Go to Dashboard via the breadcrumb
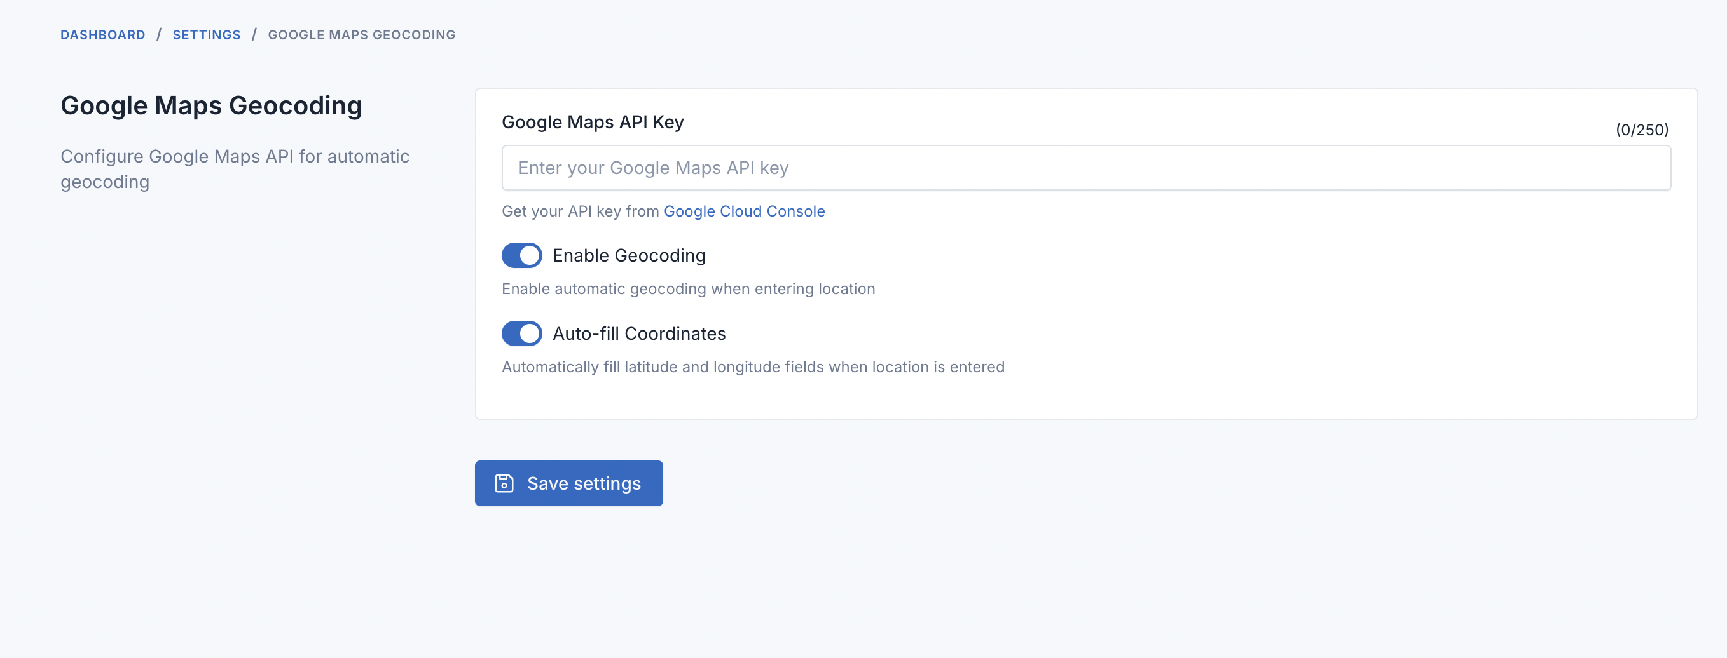Image resolution: width=1727 pixels, height=658 pixels. pos(102,35)
